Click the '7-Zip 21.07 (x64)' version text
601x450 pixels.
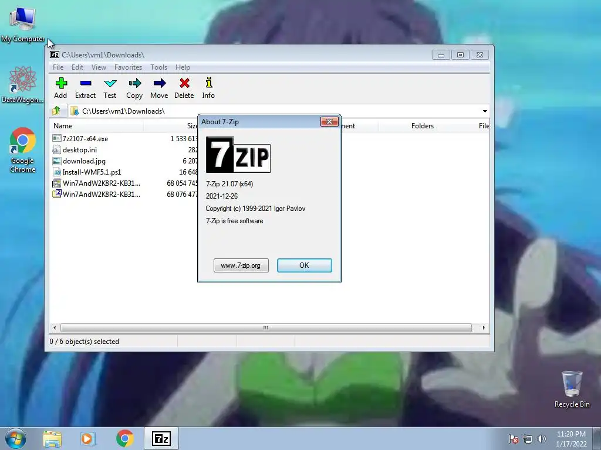[x=229, y=183]
